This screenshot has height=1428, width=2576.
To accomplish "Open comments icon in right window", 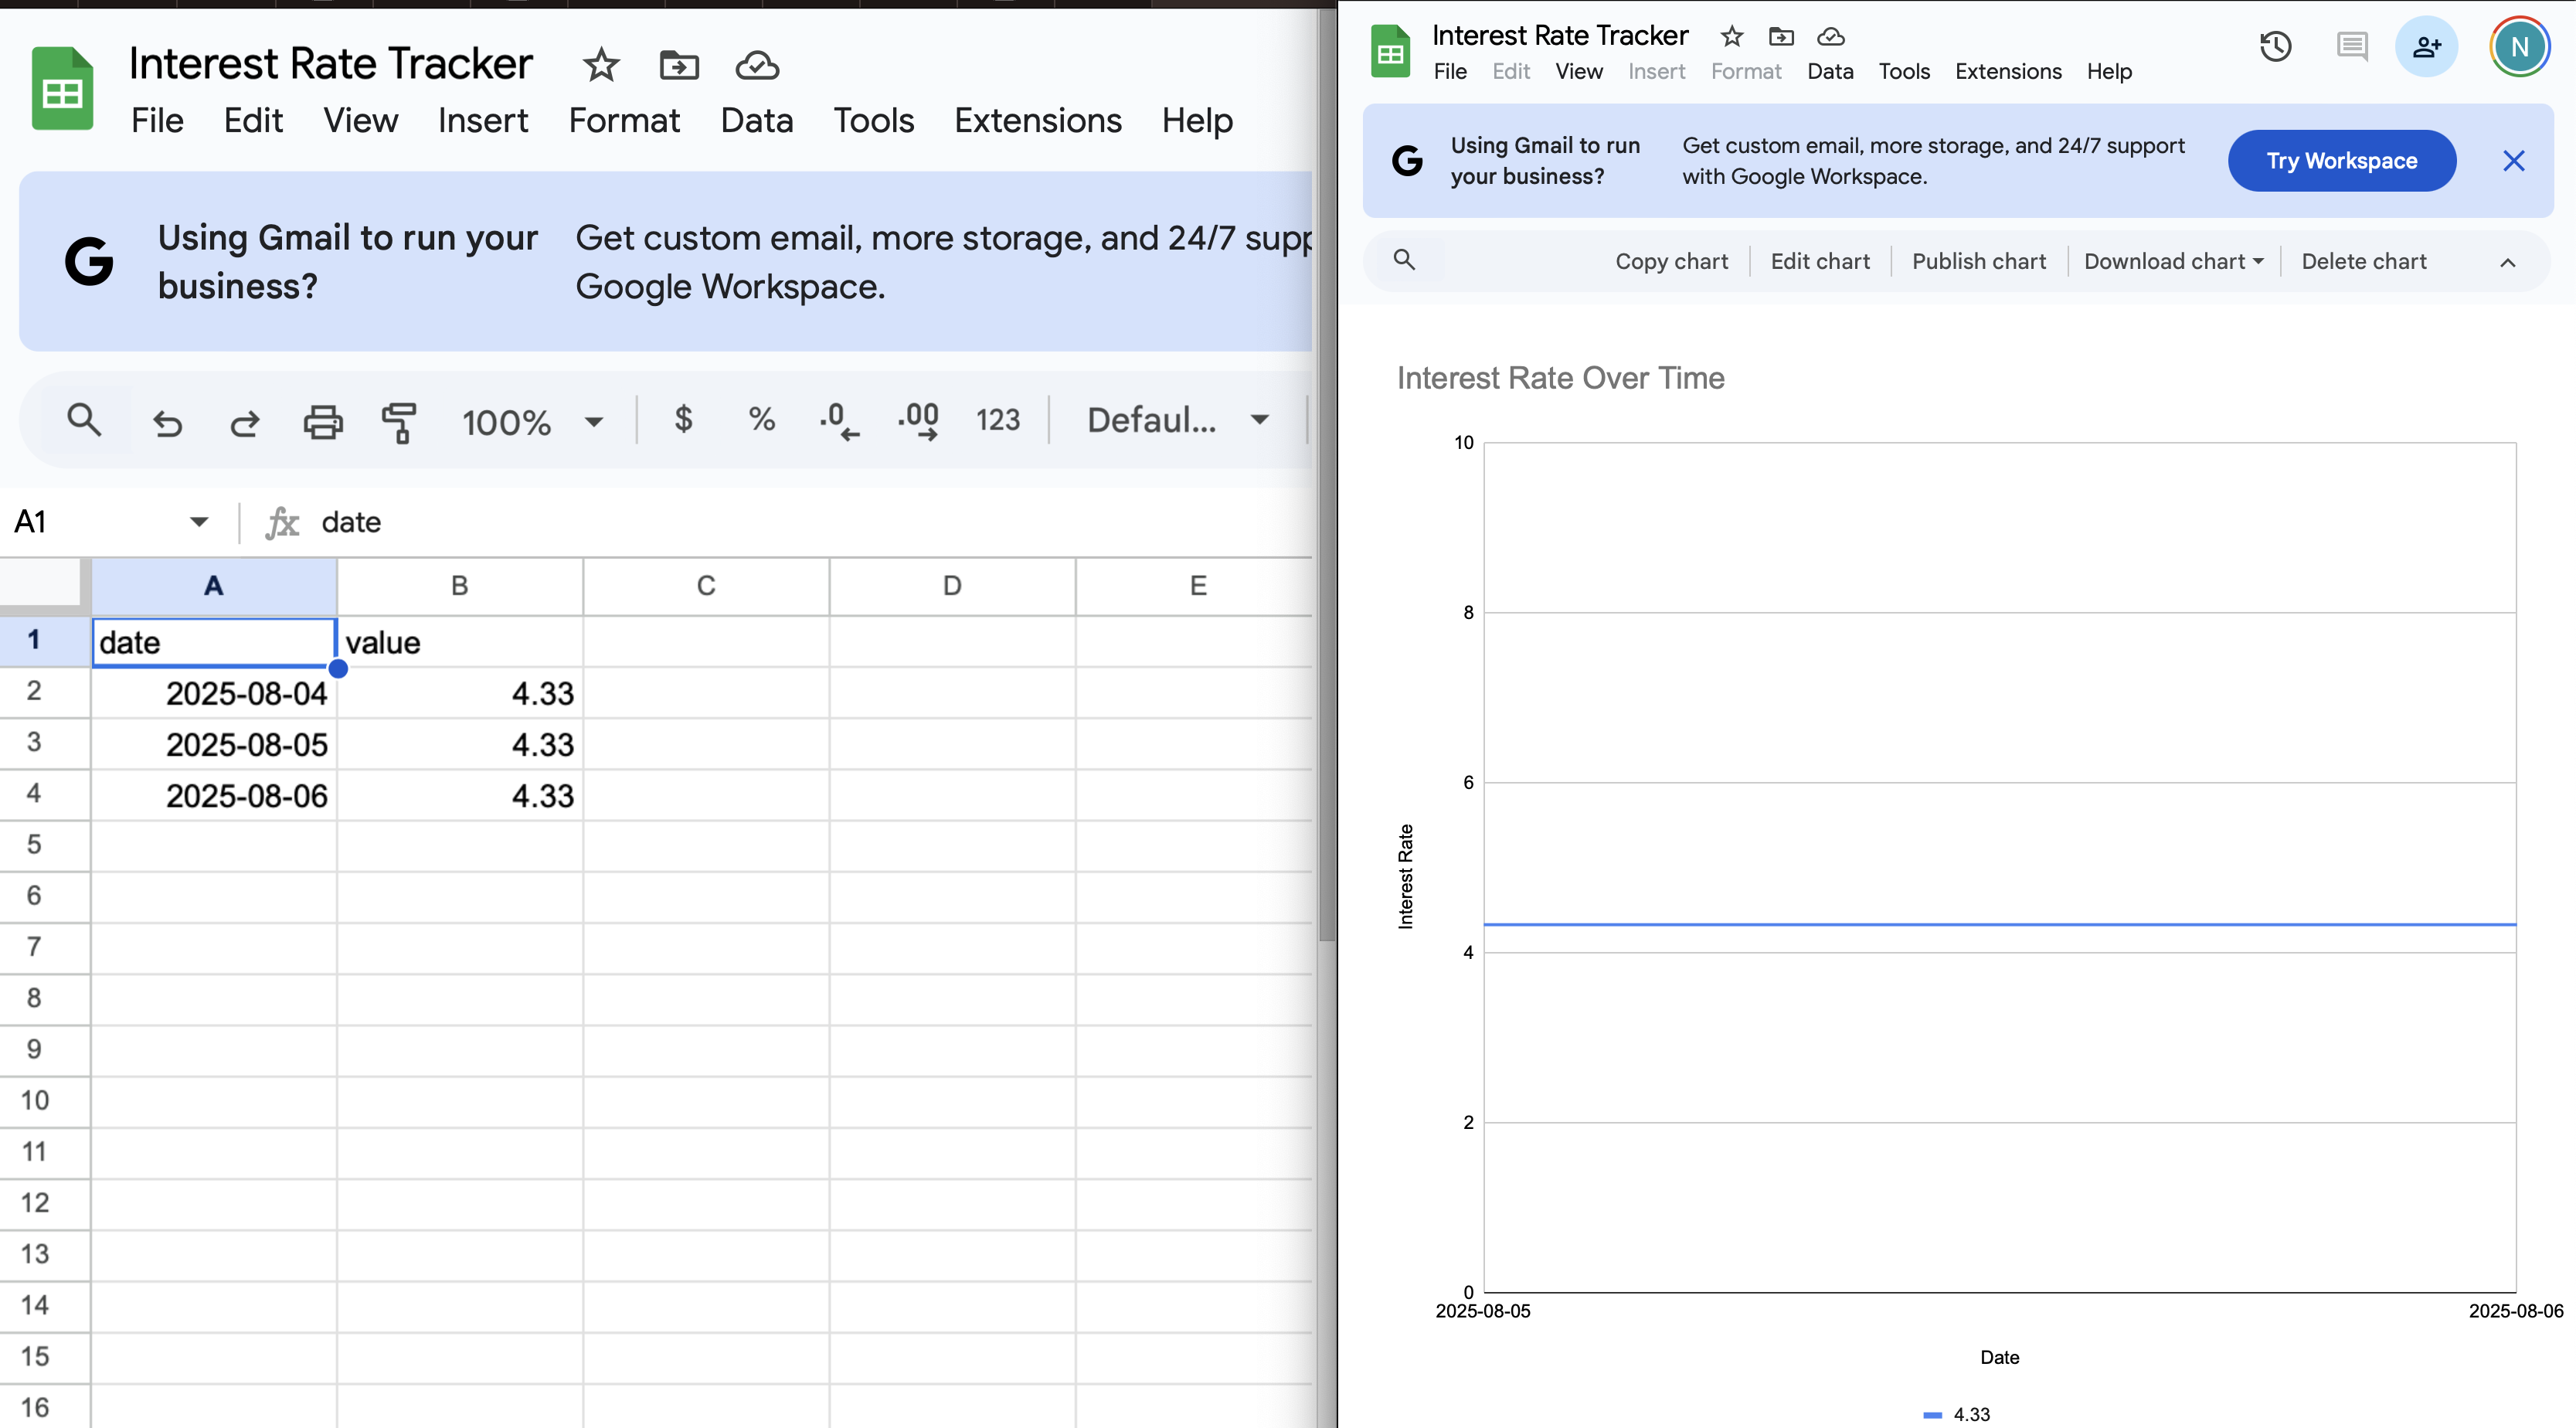I will [x=2351, y=47].
